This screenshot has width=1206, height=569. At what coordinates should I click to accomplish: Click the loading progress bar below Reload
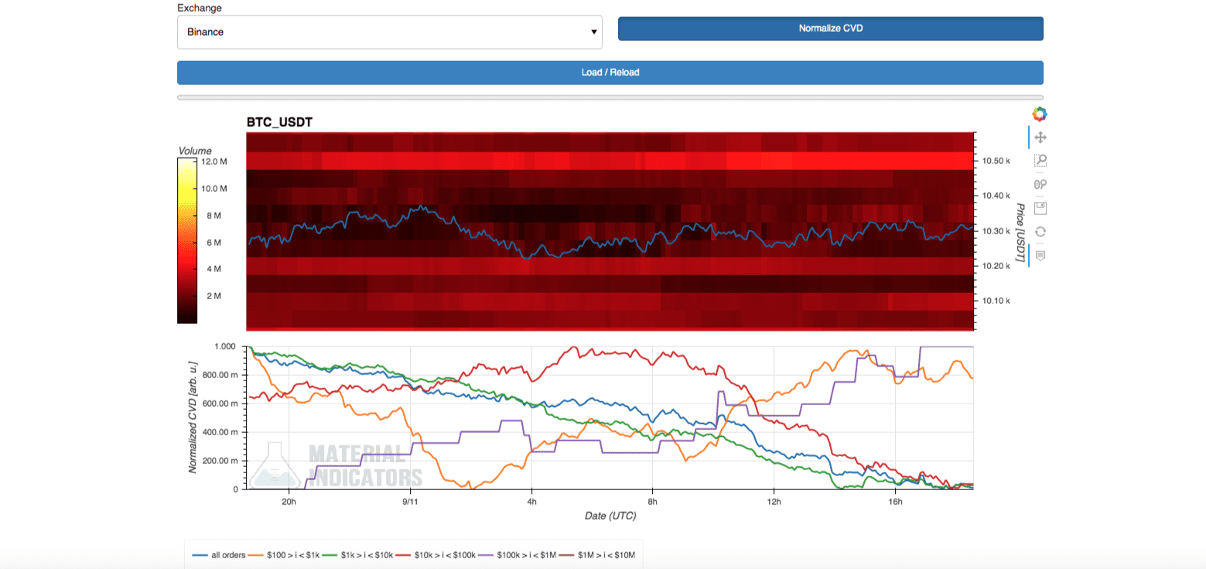[610, 97]
